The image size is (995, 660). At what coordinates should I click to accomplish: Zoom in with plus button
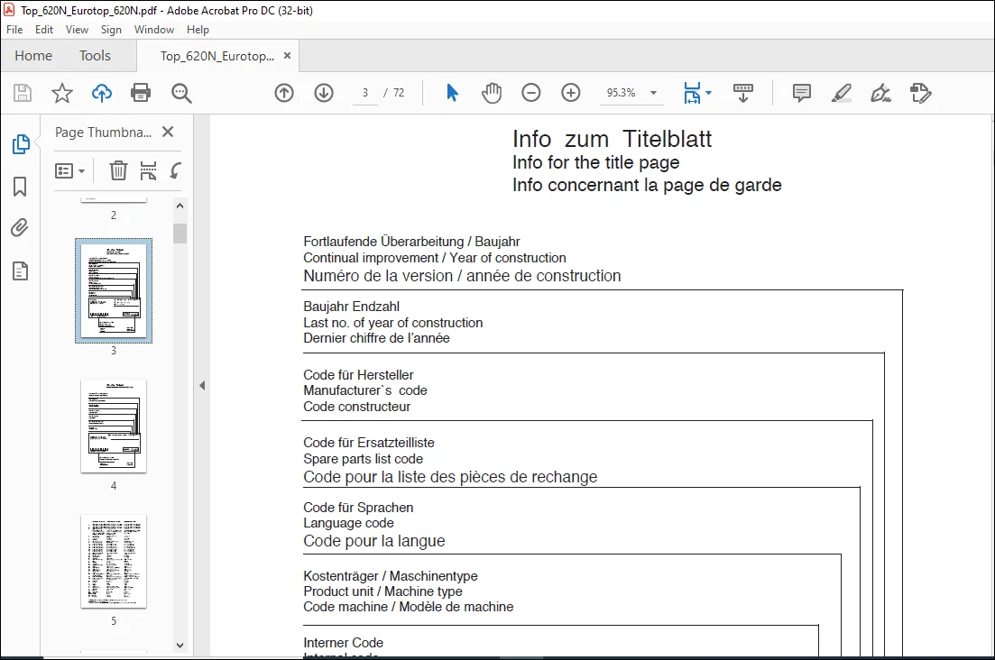(571, 93)
